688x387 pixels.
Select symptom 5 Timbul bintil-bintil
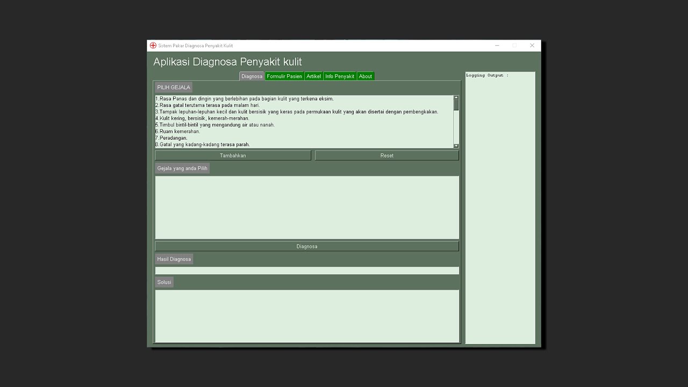tap(304, 125)
